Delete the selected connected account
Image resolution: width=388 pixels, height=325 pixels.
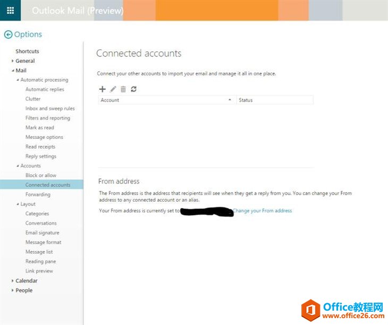(123, 89)
